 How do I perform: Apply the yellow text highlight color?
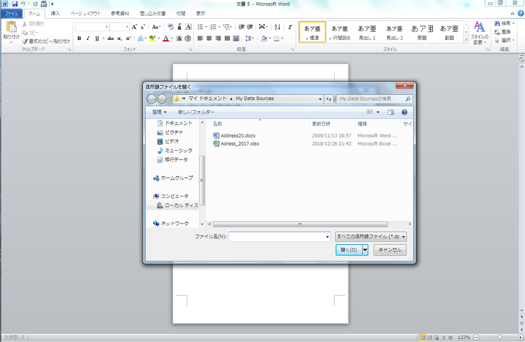(152, 38)
